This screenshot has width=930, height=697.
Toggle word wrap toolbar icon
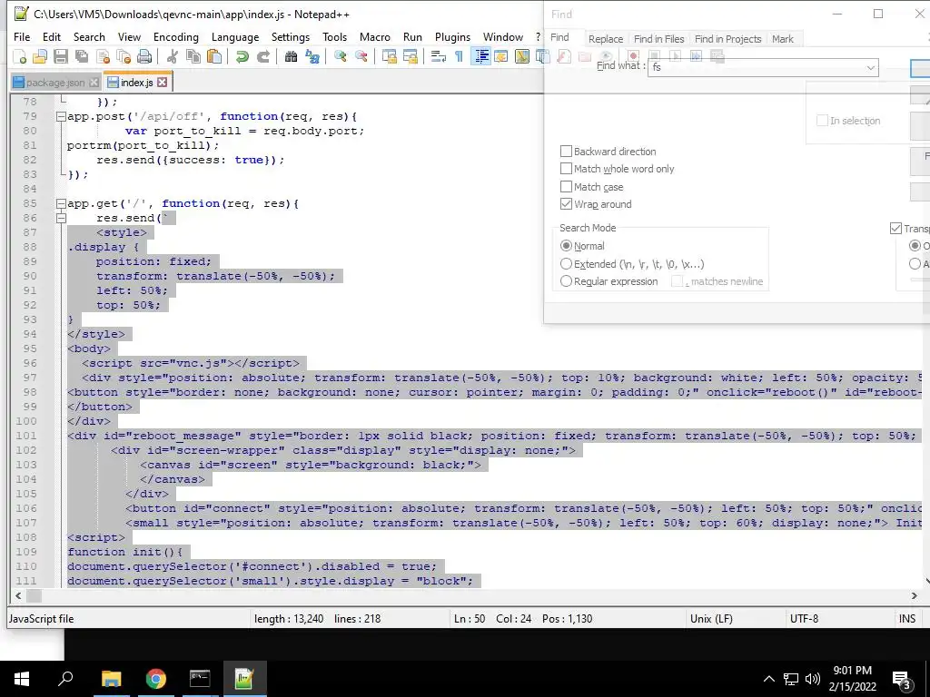439,57
